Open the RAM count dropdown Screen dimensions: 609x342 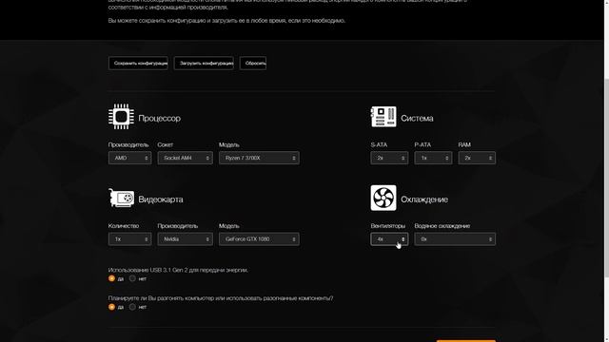[x=477, y=158]
